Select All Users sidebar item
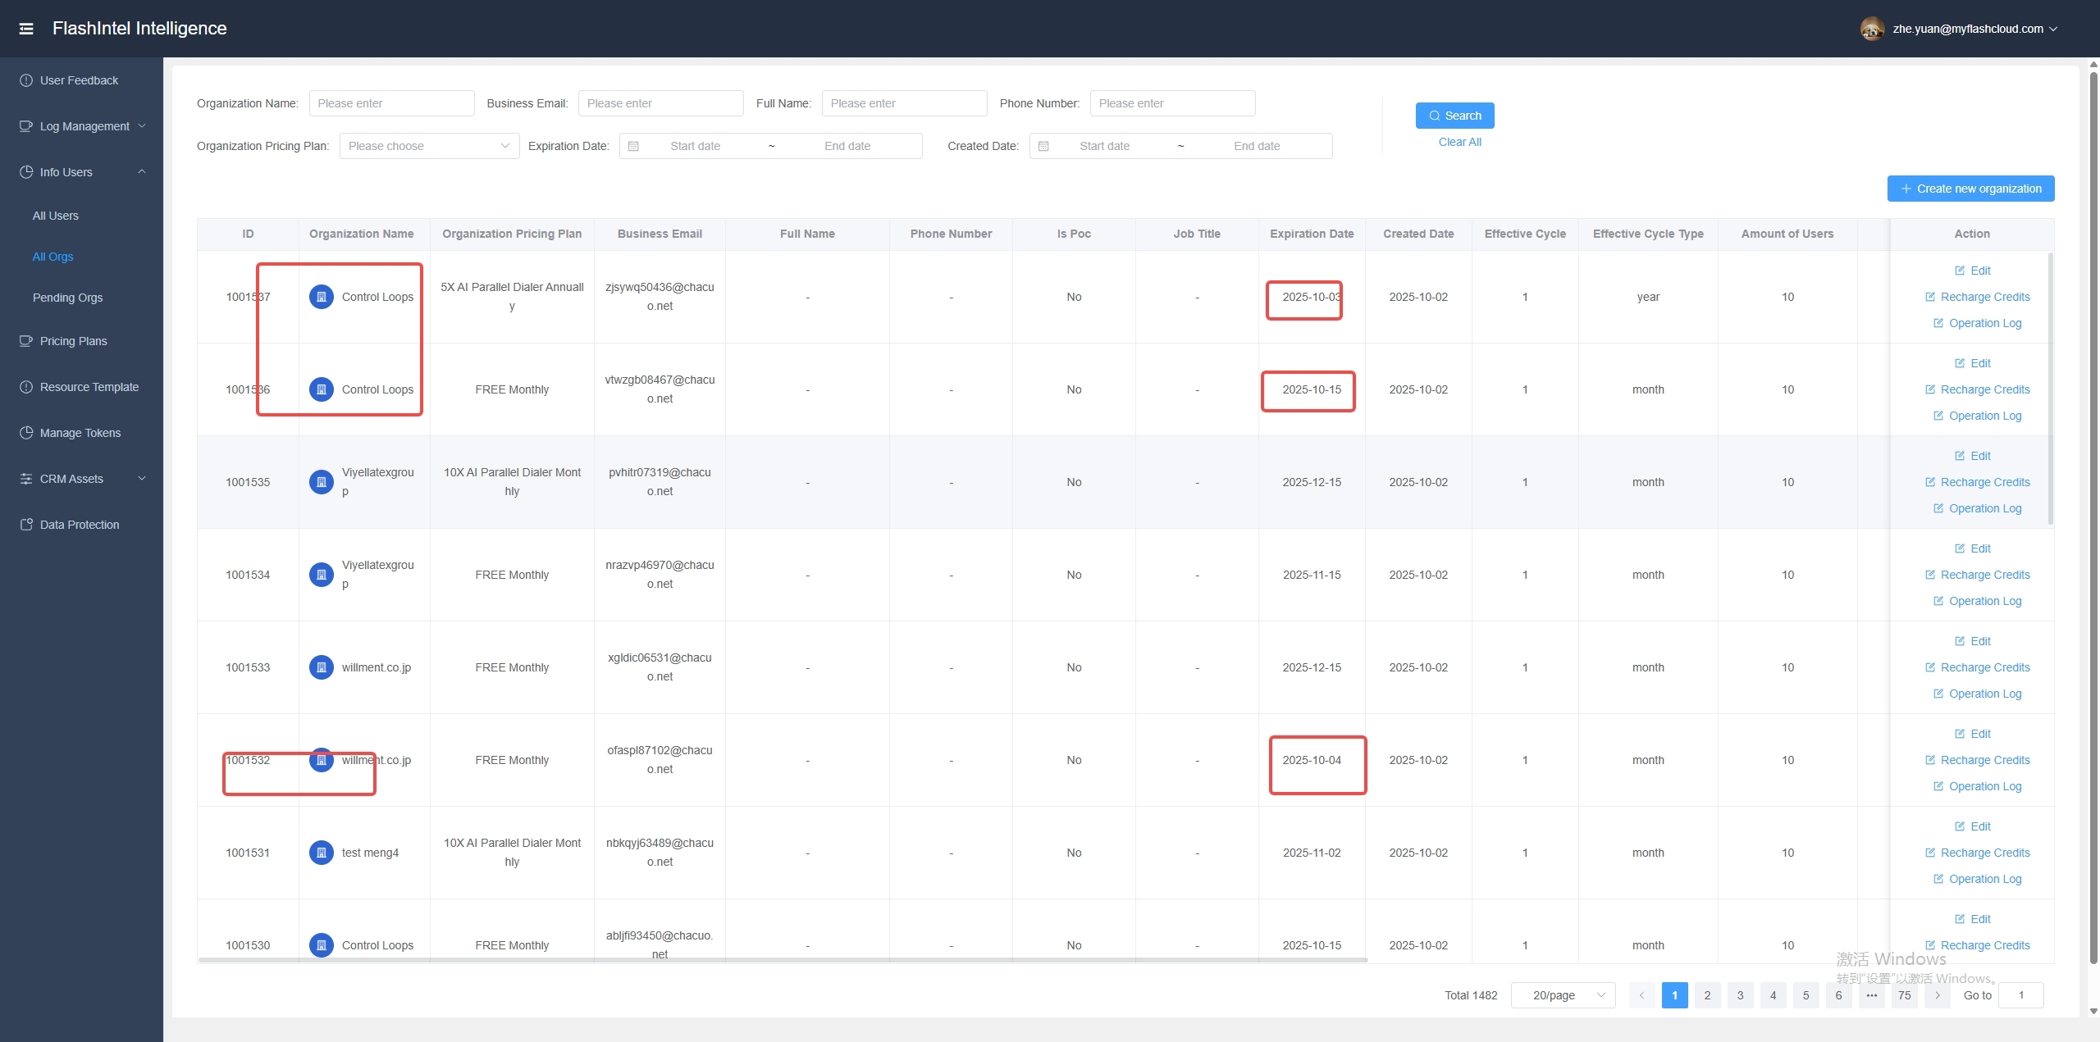Screen dimensions: 2100x1042 pos(56,216)
